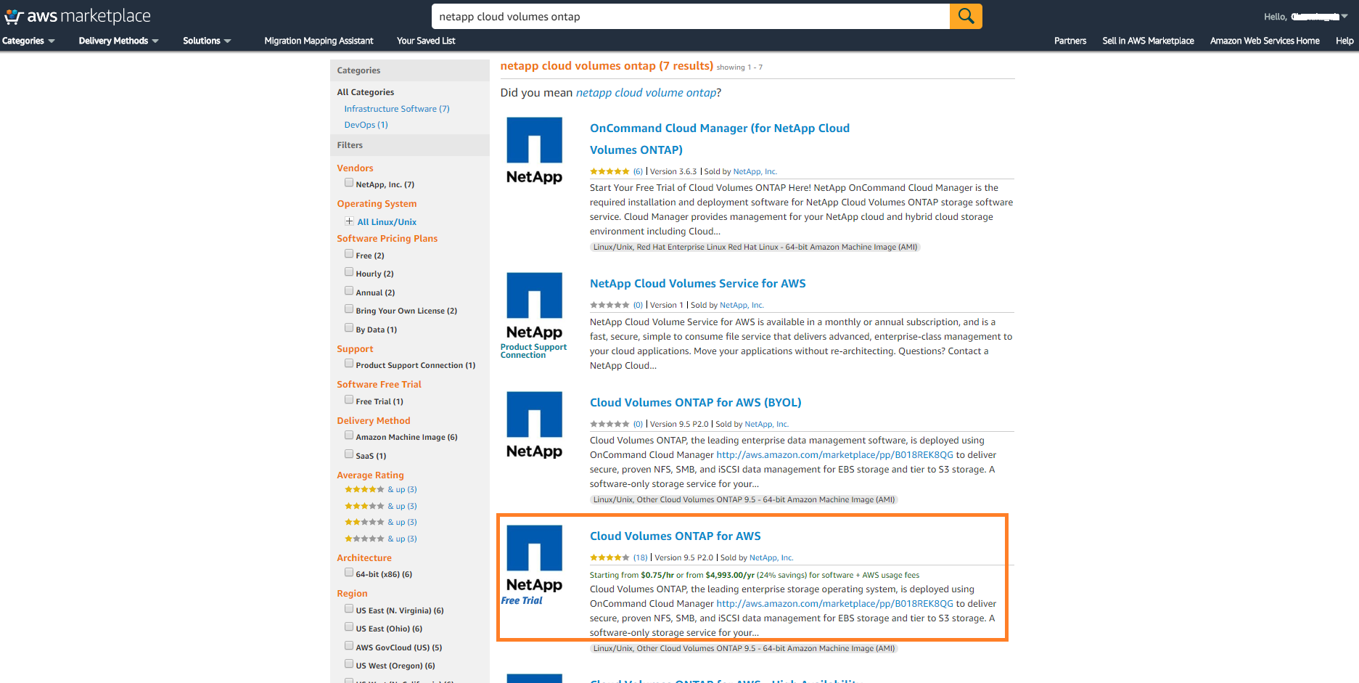Click the orange search magnifier button
This screenshot has width=1359, height=683.
965,16
